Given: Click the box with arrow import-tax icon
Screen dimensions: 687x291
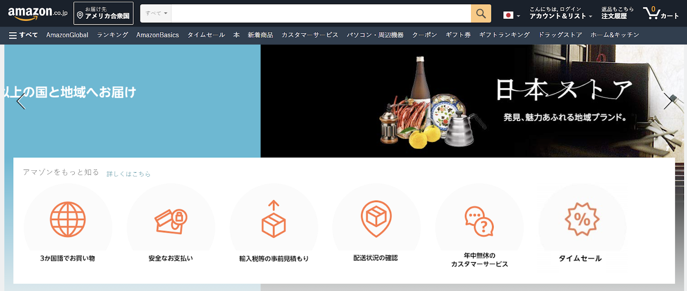Looking at the screenshot, I should coord(274,219).
